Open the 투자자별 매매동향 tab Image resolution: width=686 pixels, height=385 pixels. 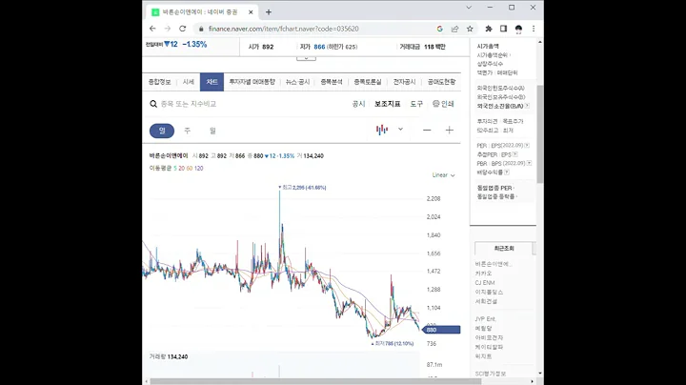[x=252, y=82]
